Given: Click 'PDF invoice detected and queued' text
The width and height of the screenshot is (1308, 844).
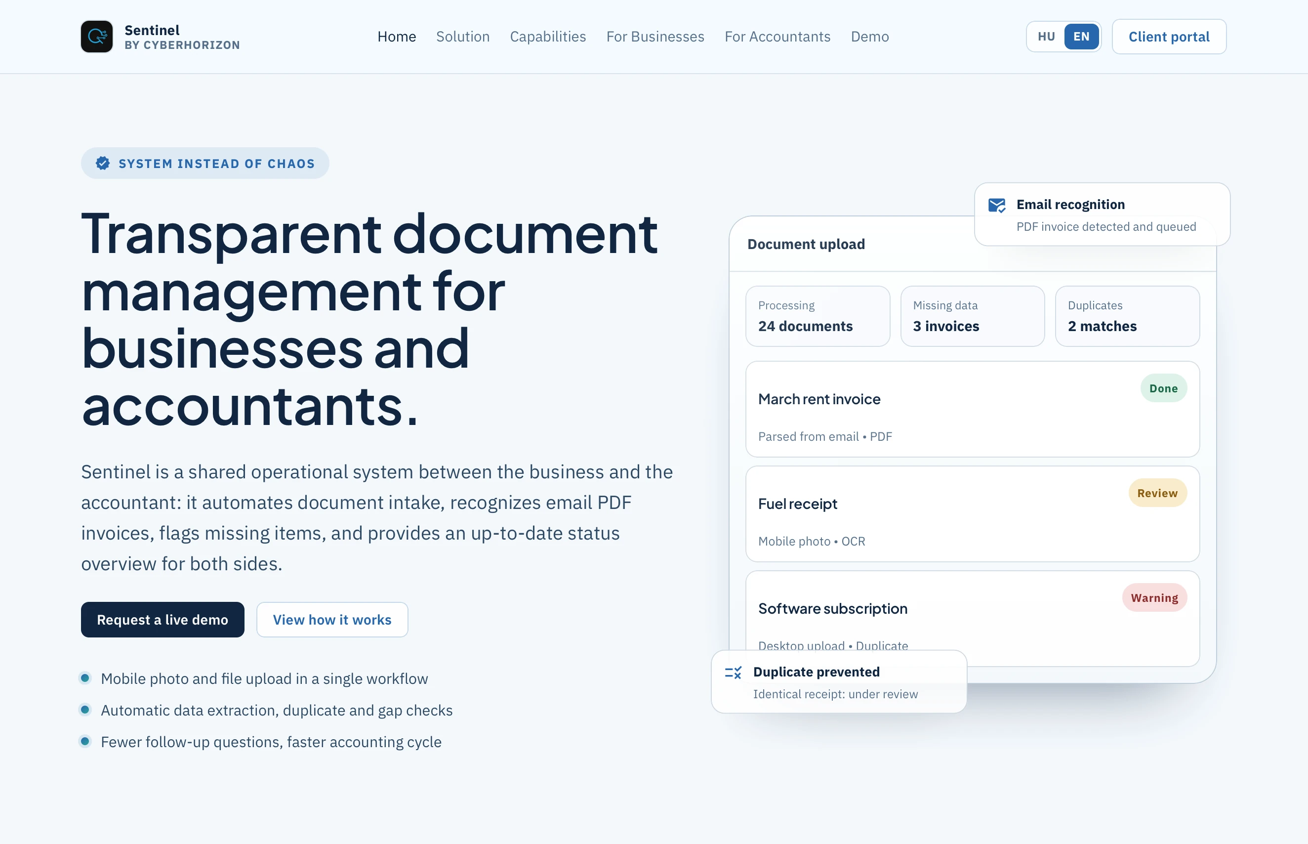Looking at the screenshot, I should click(x=1106, y=227).
